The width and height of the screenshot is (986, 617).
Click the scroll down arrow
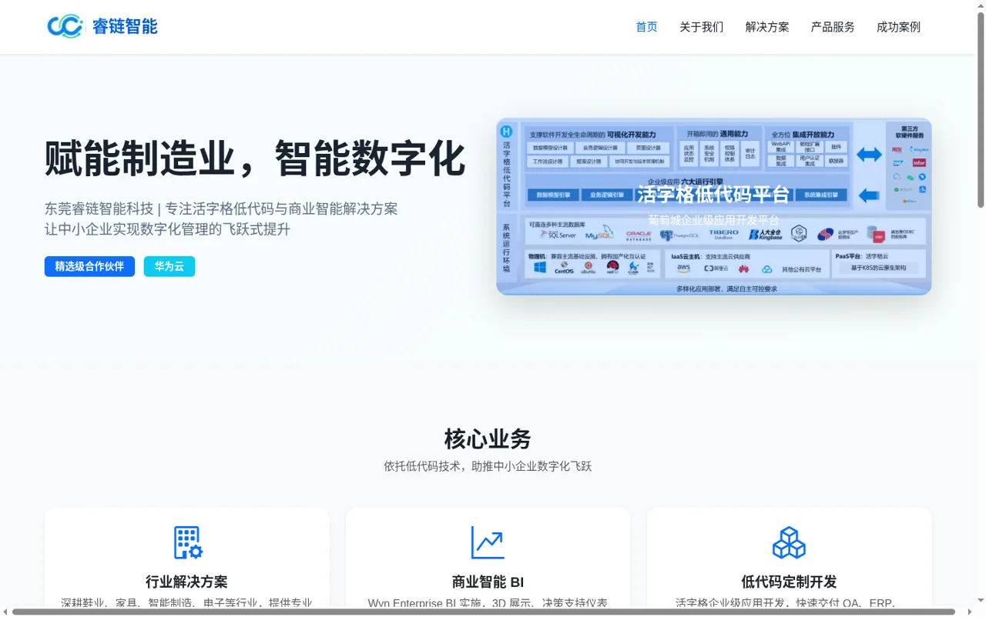pos(981,602)
